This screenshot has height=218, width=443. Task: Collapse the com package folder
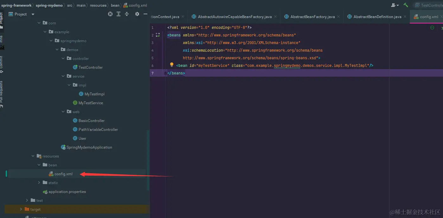tap(39, 23)
